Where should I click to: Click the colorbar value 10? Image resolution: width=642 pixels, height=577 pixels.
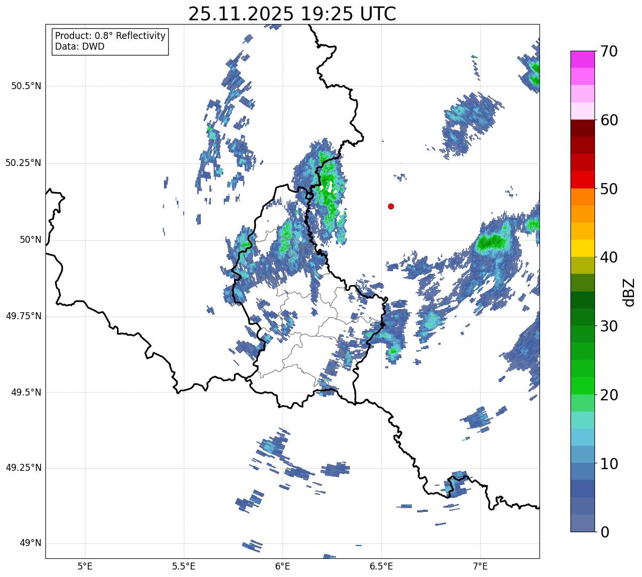coord(609,463)
